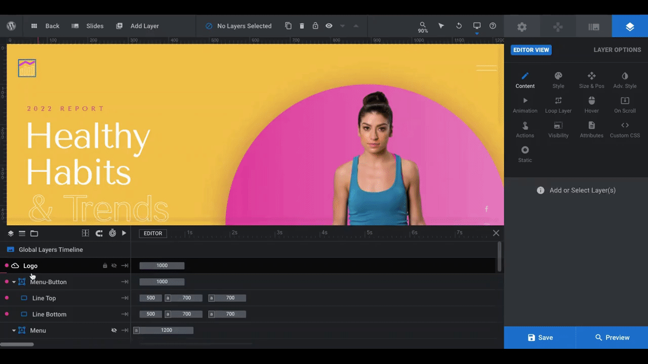The width and height of the screenshot is (648, 364).
Task: Switch to the slide options tab
Action: (594, 26)
